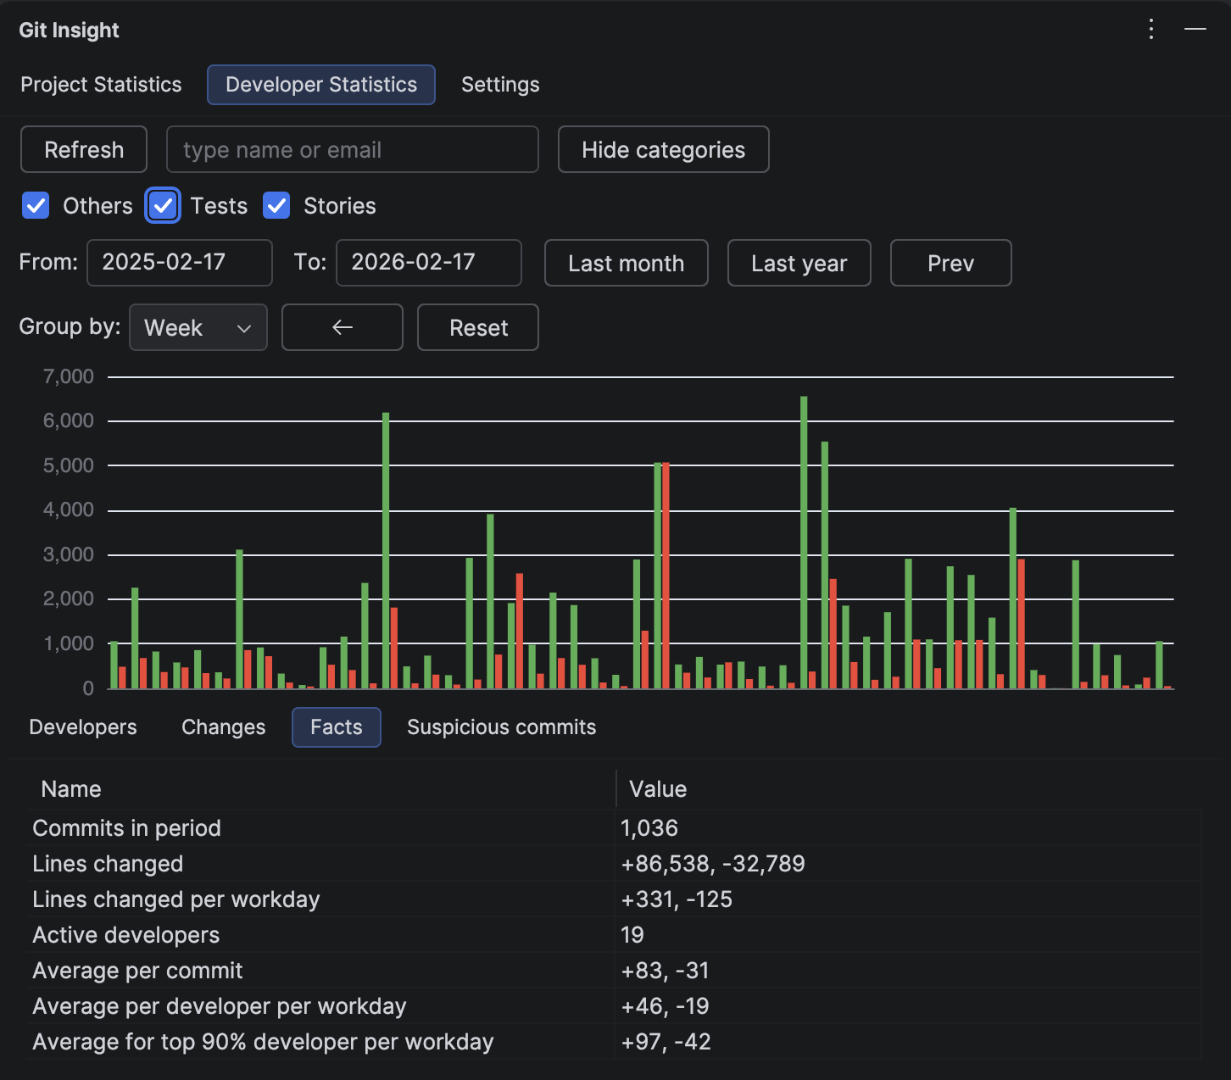
Task: Toggle the Stories category off
Action: [x=276, y=205]
